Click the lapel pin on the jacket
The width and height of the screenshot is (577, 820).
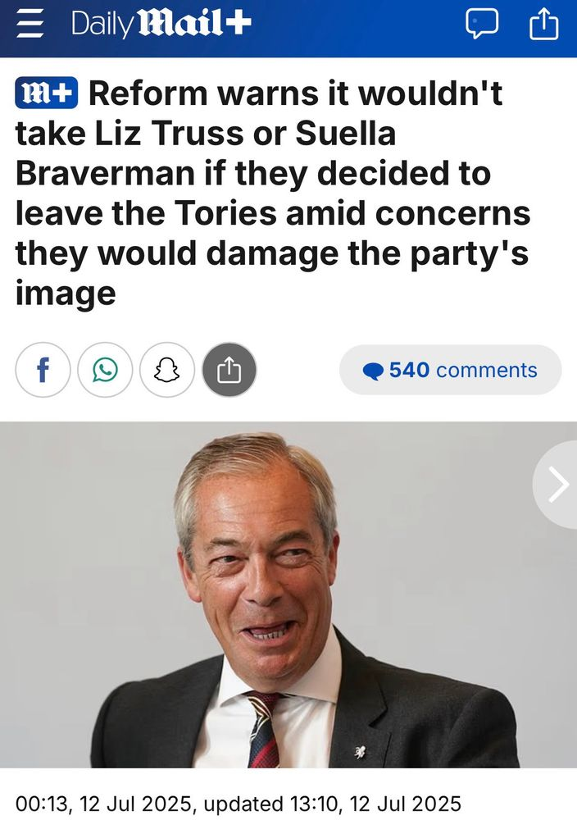360,753
